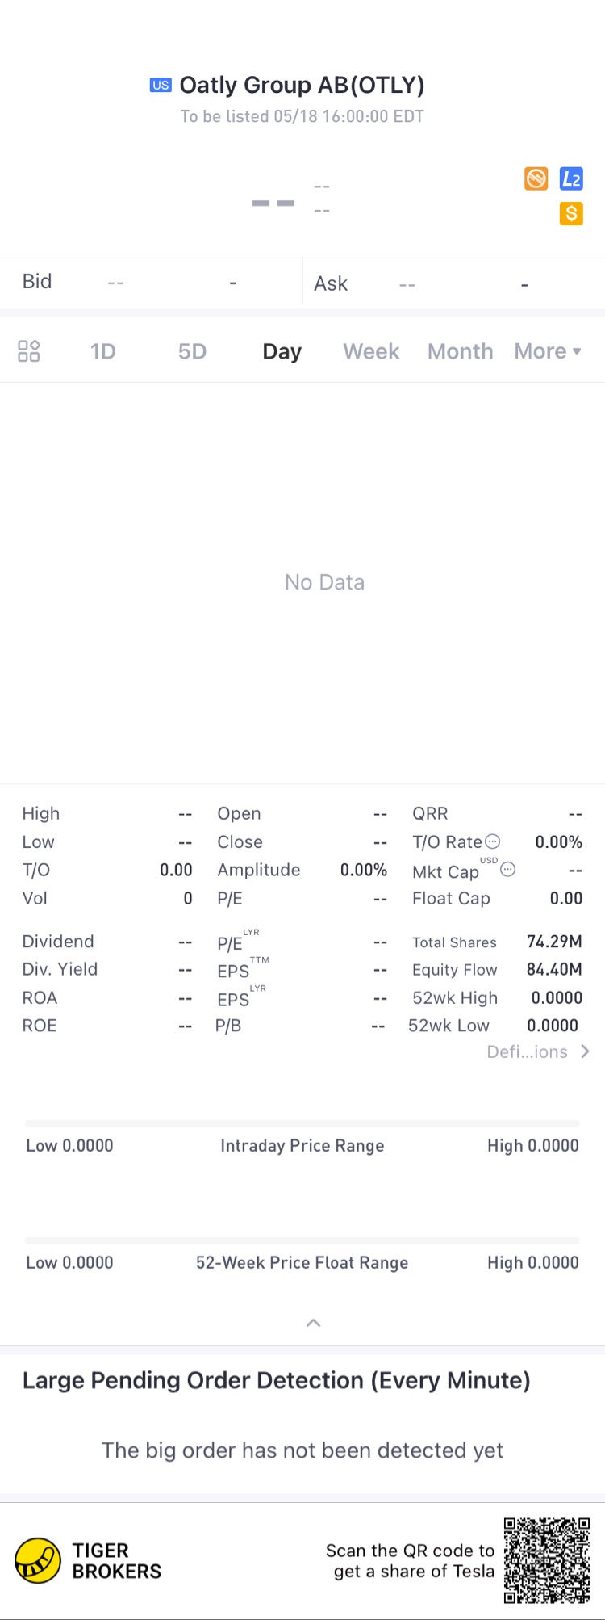Open the chart layout grid icon
Image resolution: width=605 pixels, height=1620 pixels.
(x=29, y=351)
